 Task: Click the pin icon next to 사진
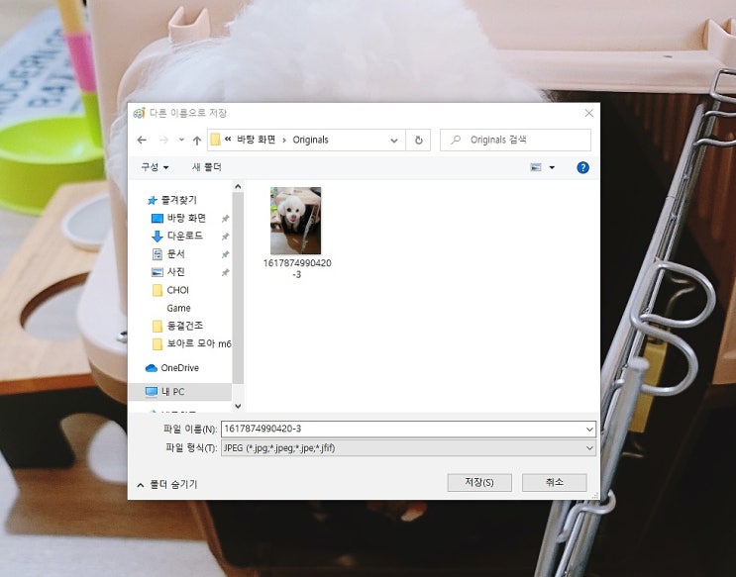[x=225, y=272]
